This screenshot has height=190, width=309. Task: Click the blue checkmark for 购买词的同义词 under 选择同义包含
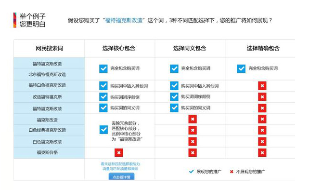pyautogui.click(x=174, y=108)
